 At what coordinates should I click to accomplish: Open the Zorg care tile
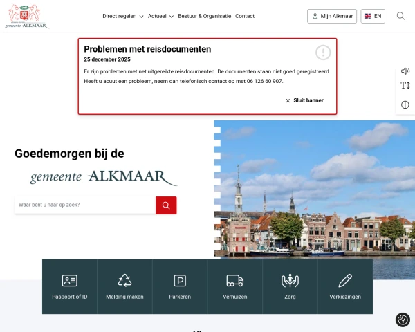click(x=290, y=286)
